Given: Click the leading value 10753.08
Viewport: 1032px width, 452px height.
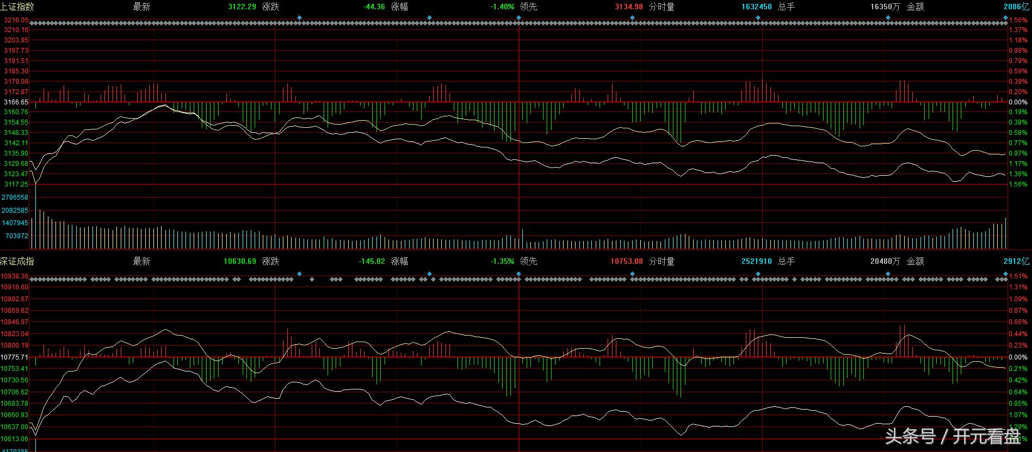Looking at the screenshot, I should 627,261.
